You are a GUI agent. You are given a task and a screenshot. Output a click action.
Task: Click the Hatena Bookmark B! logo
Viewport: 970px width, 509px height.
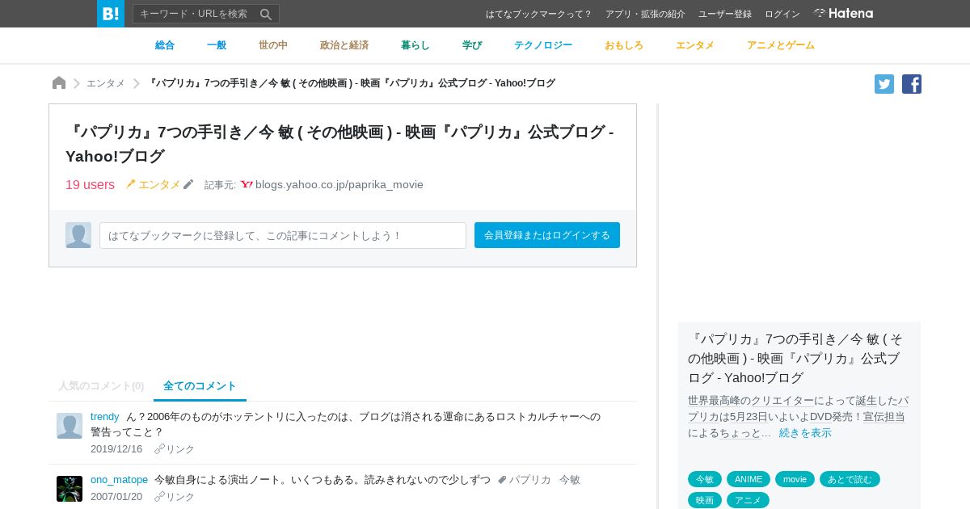pos(111,14)
